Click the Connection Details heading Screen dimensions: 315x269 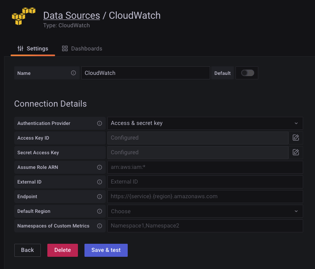pos(51,104)
